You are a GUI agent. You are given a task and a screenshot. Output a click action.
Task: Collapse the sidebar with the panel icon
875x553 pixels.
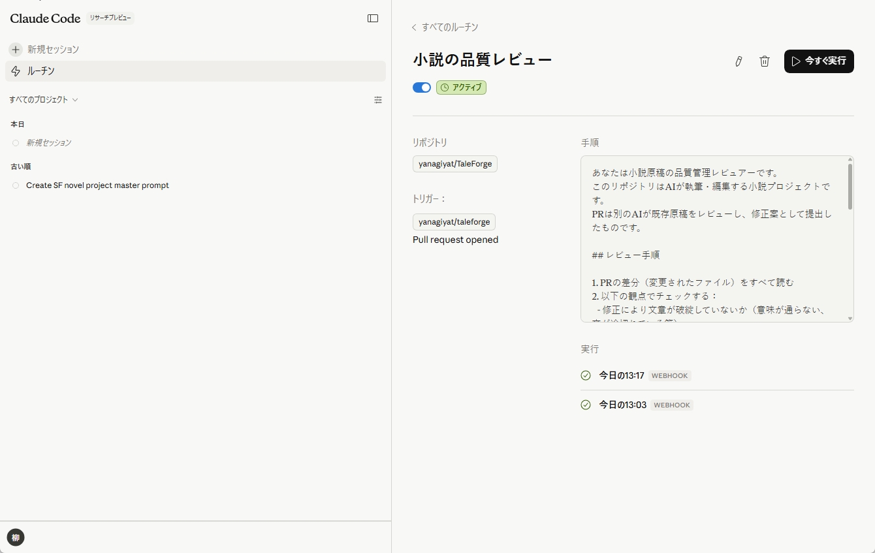(372, 18)
